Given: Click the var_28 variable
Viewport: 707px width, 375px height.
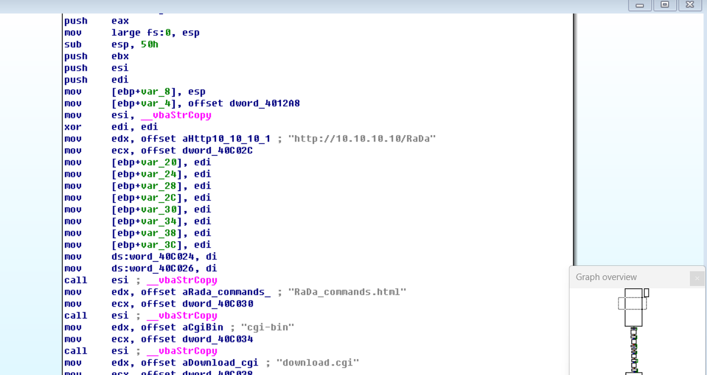Looking at the screenshot, I should pos(158,186).
